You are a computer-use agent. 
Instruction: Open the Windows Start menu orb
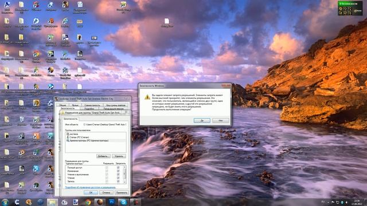[x=5, y=202]
